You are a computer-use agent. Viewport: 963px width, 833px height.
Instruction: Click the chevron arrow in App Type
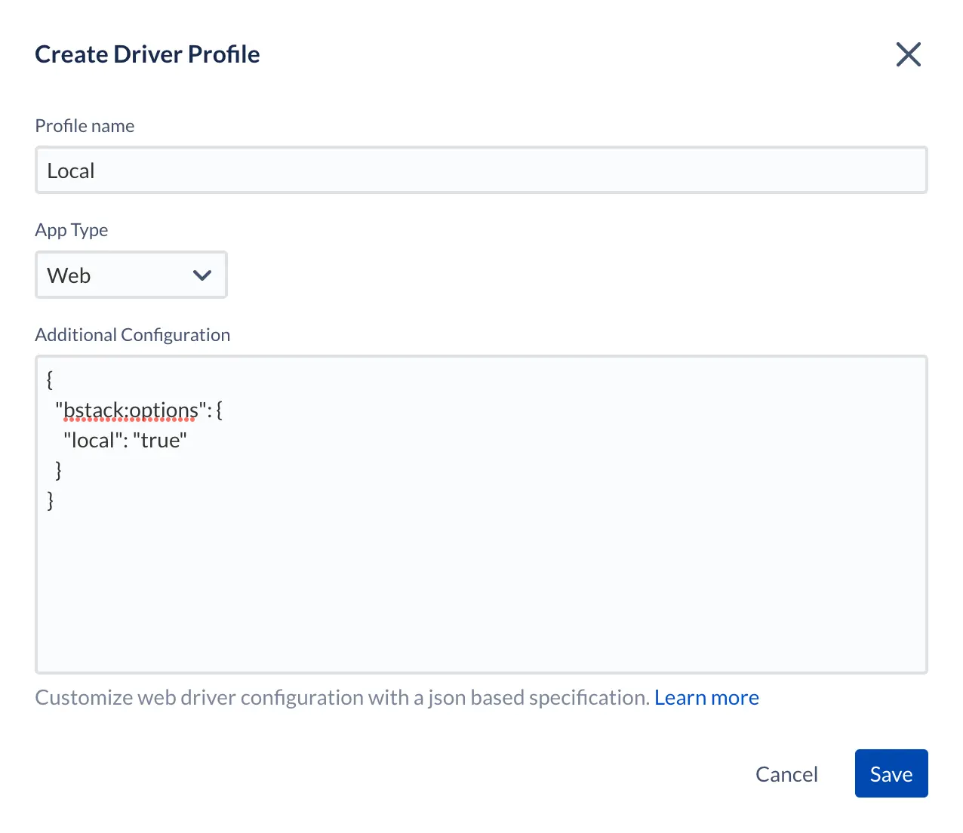click(x=202, y=275)
